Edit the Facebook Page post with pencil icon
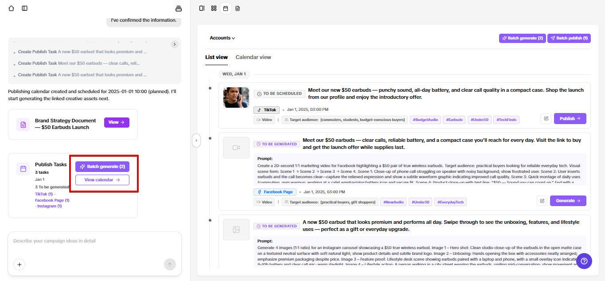 542,201
